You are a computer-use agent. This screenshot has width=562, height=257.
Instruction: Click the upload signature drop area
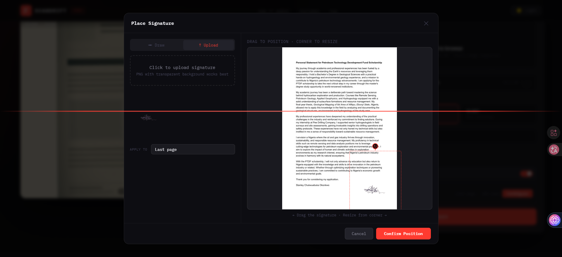(182, 70)
